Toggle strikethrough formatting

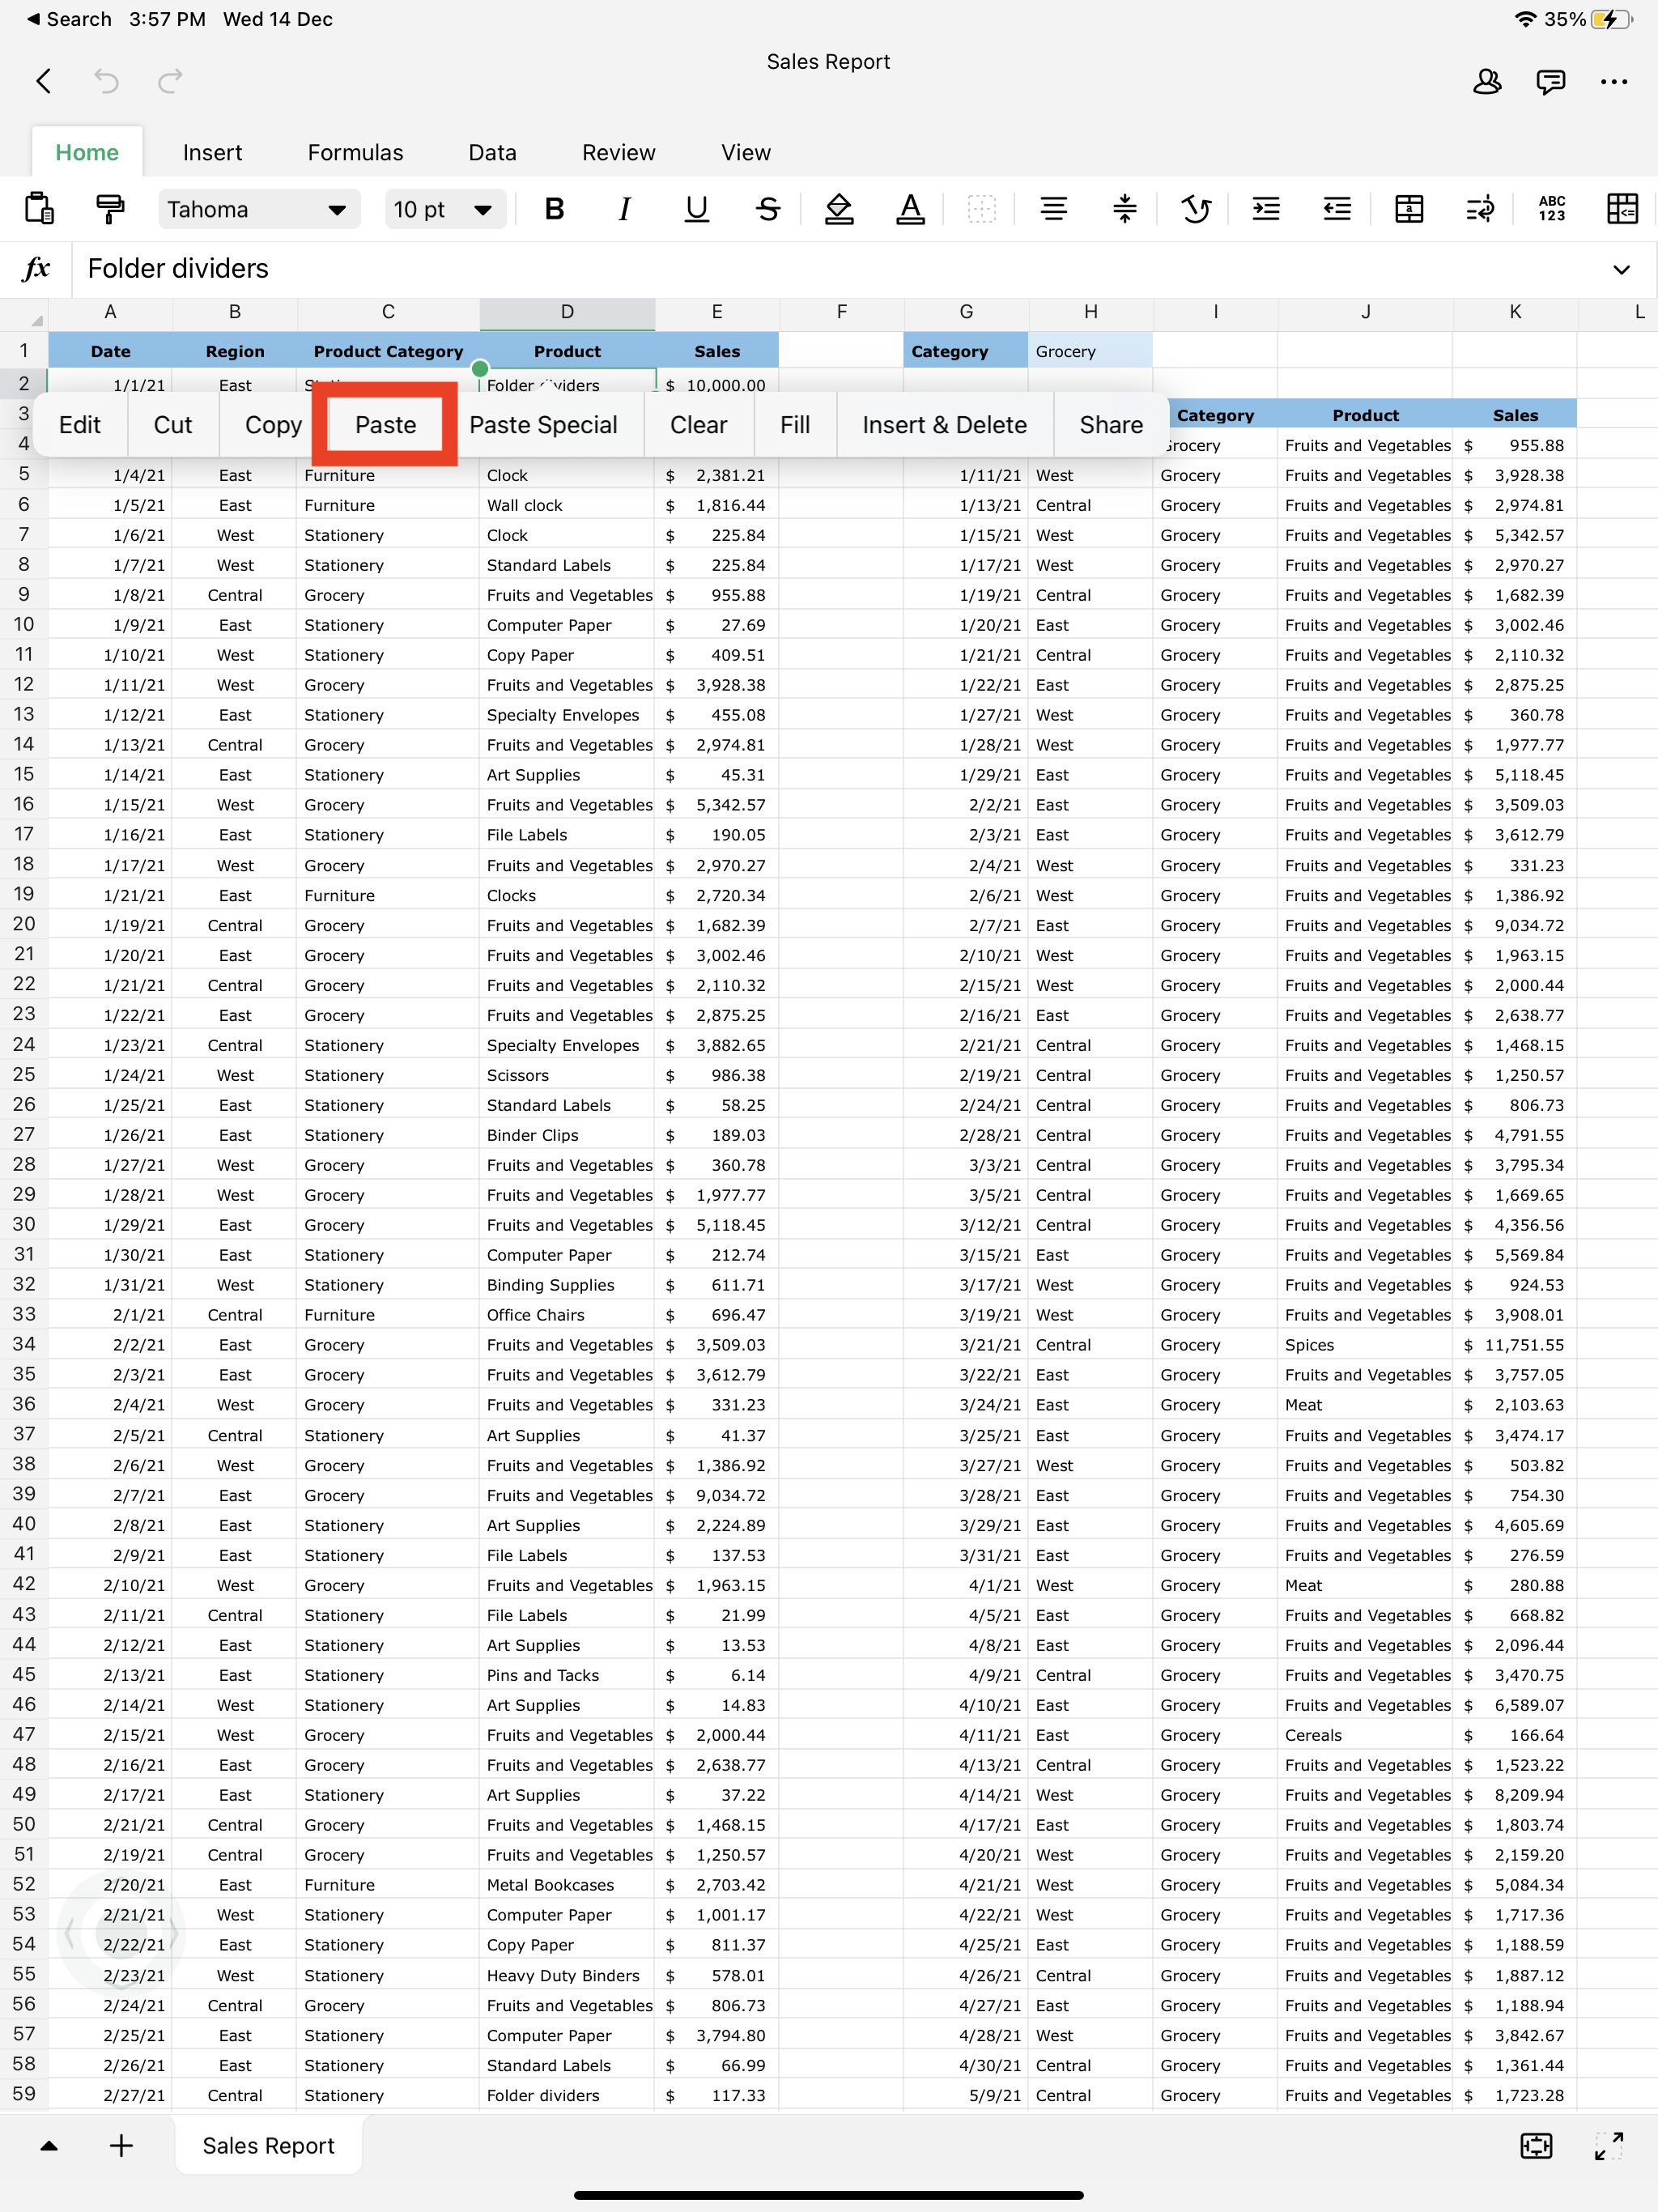[767, 209]
